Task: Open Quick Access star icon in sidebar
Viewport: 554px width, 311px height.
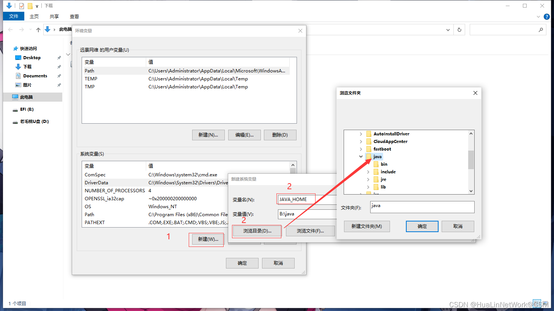Action: click(16, 49)
